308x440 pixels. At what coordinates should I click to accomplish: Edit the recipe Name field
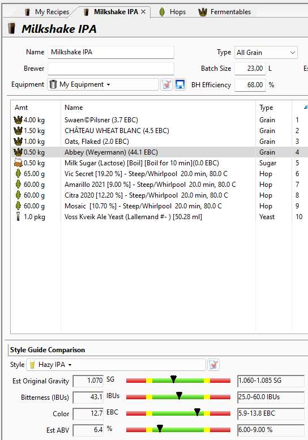click(x=111, y=52)
